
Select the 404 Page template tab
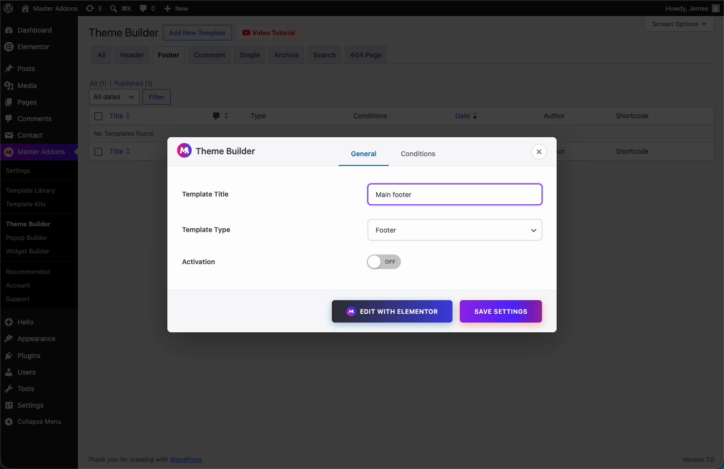coord(366,55)
